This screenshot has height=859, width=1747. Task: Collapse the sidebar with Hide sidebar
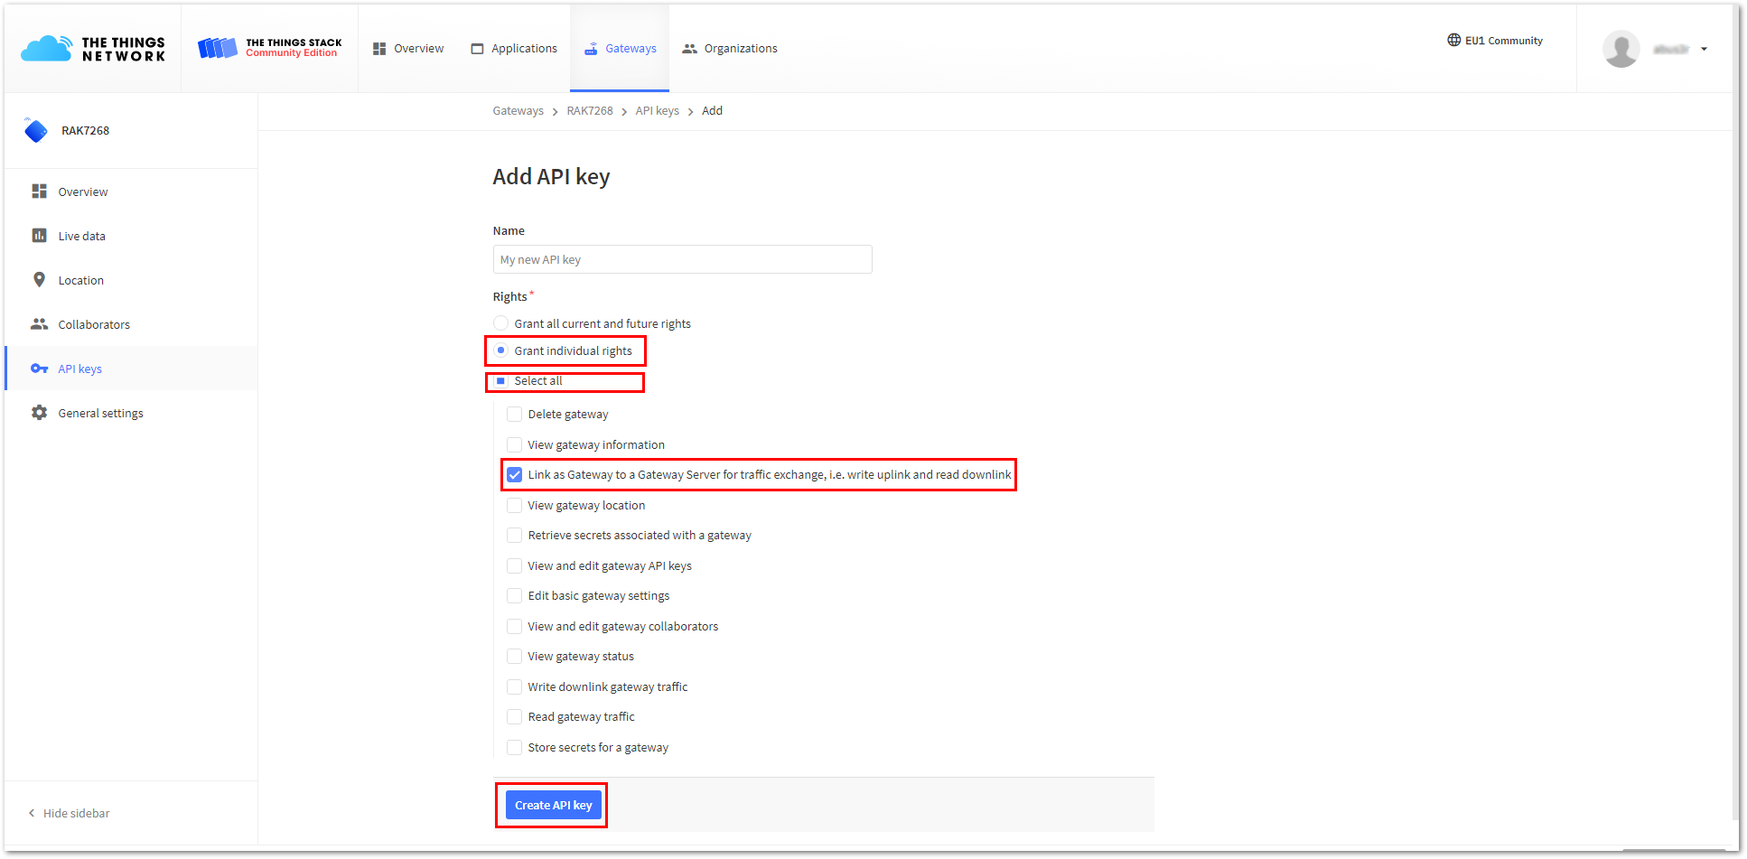70,813
